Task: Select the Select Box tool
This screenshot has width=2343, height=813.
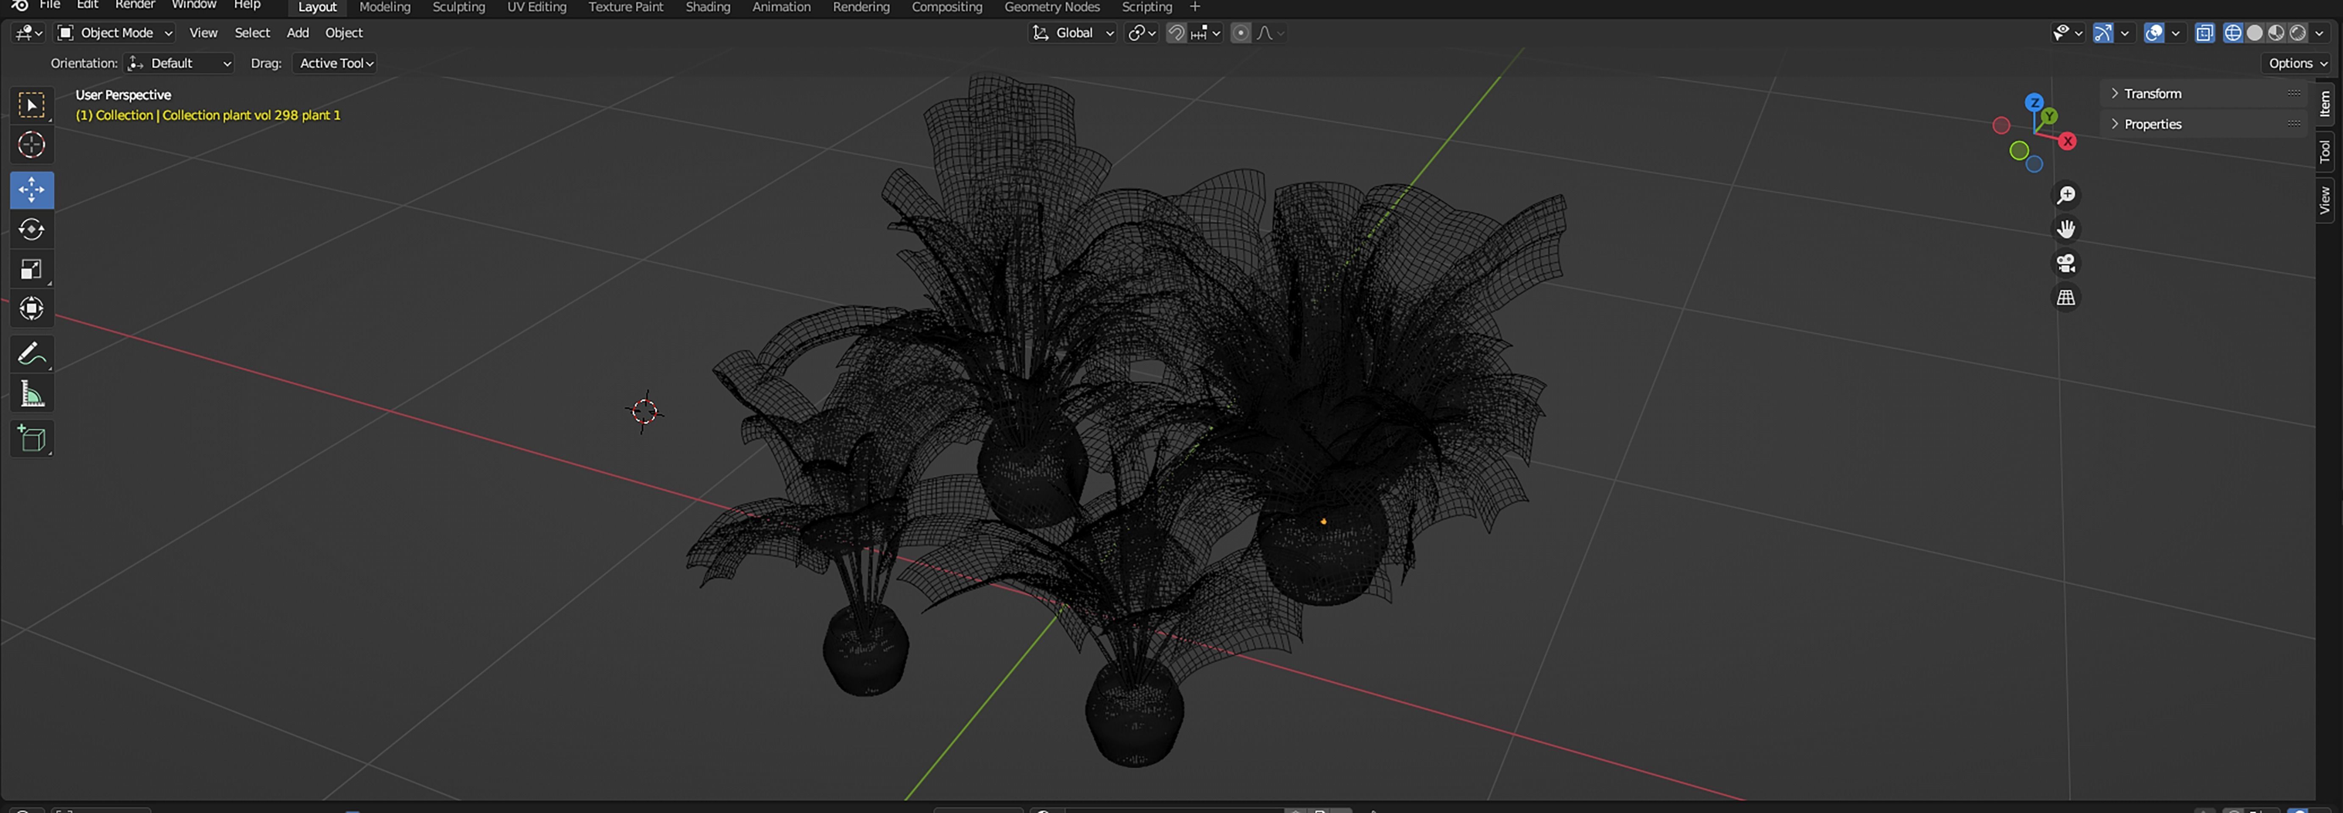Action: click(x=32, y=105)
